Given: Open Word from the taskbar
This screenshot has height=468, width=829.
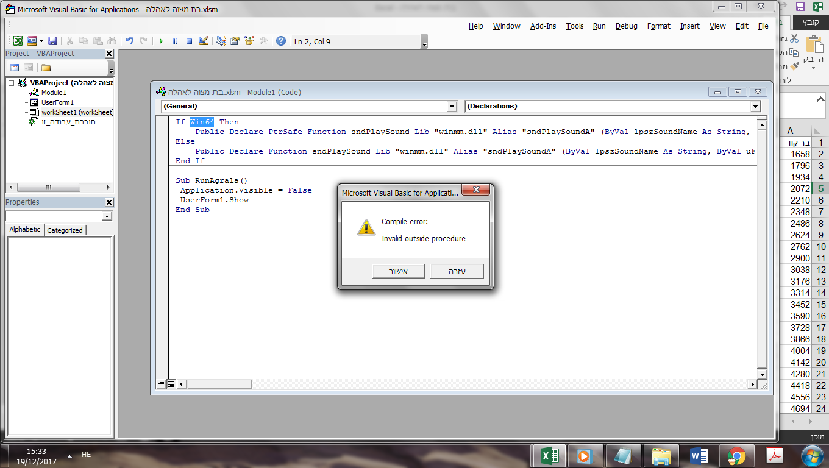Looking at the screenshot, I should click(x=699, y=455).
